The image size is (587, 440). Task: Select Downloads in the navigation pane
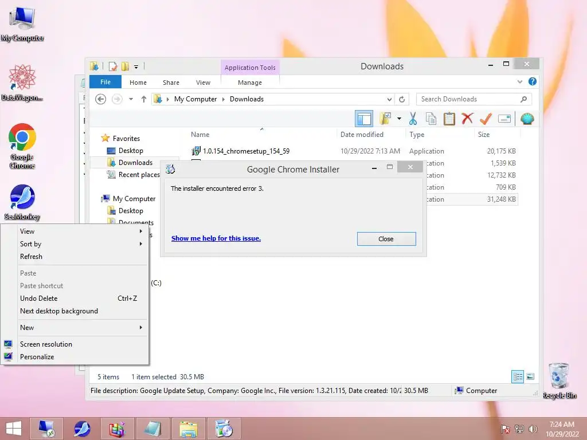[x=135, y=162]
